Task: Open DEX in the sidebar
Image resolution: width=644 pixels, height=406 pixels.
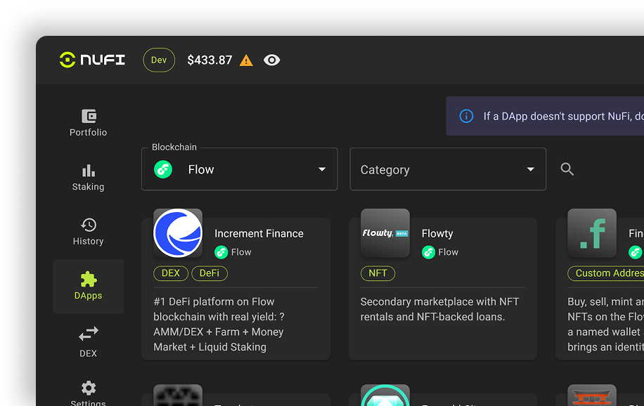Action: pyautogui.click(x=89, y=342)
